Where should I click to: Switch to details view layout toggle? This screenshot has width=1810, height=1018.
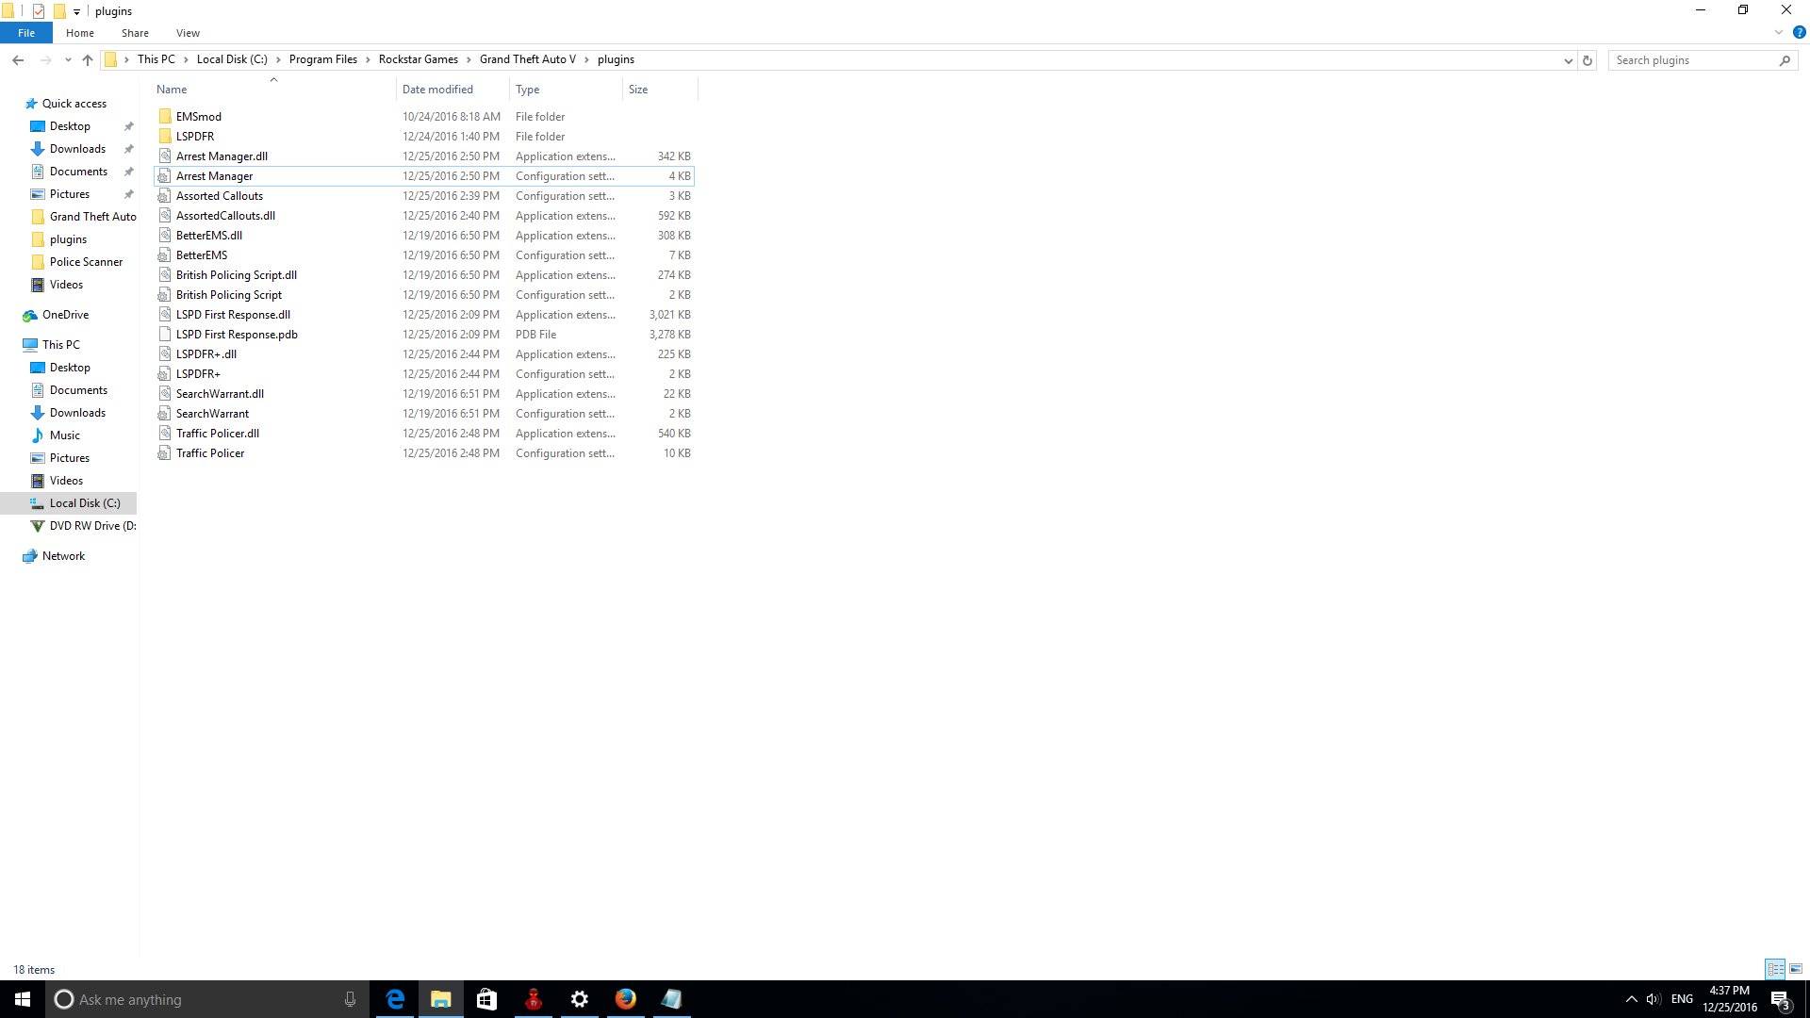[1775, 969]
